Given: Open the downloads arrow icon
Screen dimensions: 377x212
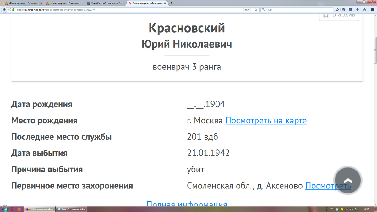Looking at the screenshot, I should click(x=358, y=10).
